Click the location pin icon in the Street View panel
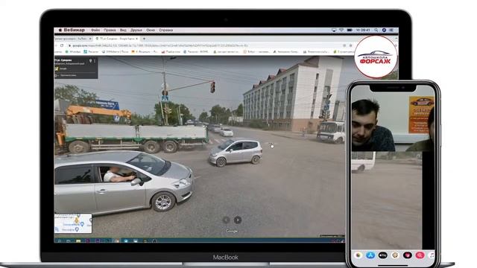 (90, 61)
